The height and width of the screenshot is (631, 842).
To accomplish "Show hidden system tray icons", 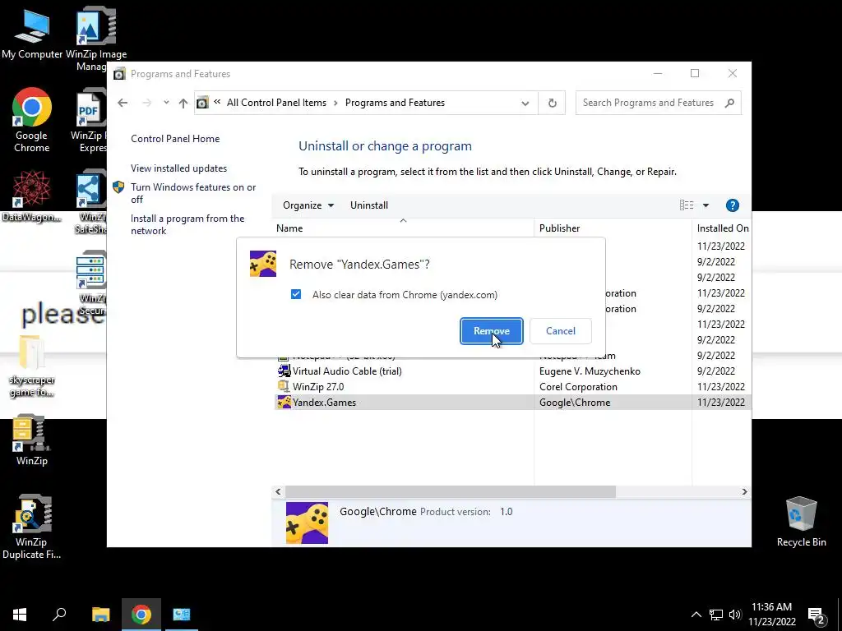I will click(x=696, y=615).
